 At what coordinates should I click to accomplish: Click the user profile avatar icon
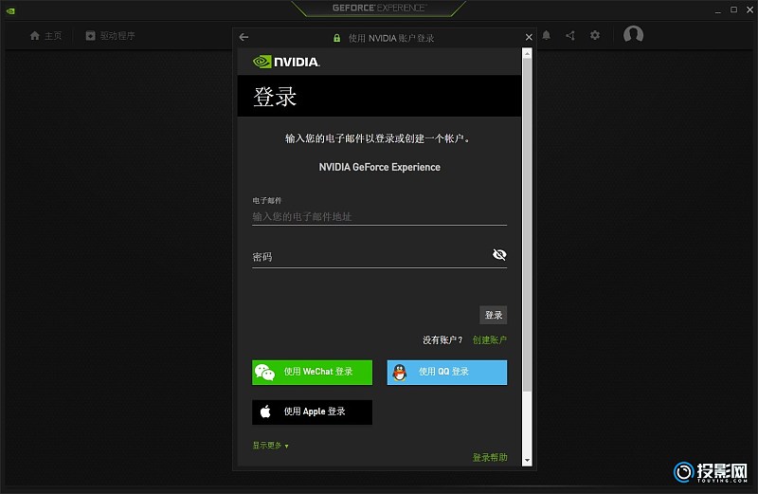(634, 35)
